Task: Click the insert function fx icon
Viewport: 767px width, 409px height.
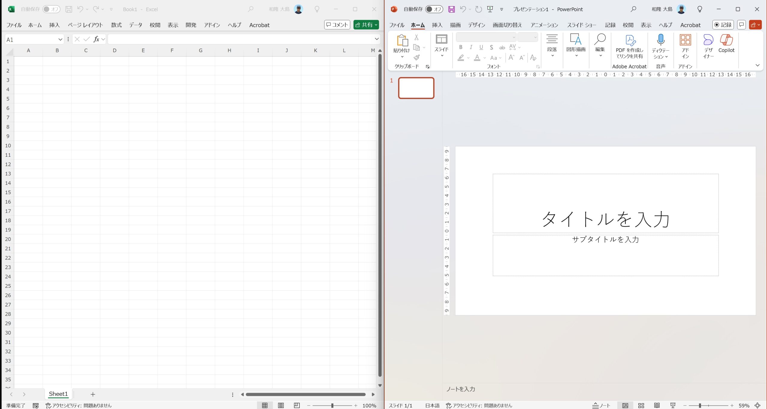Action: [x=96, y=39]
